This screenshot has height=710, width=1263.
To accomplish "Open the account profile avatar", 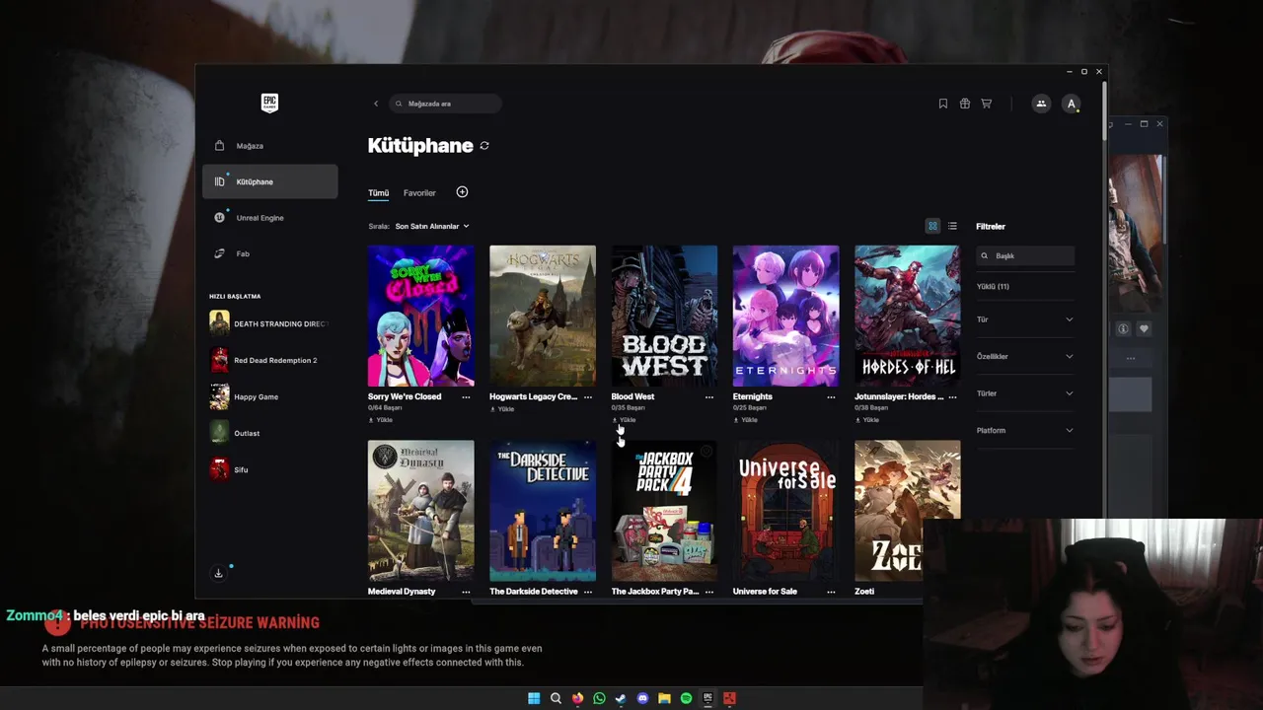I will [x=1072, y=104].
